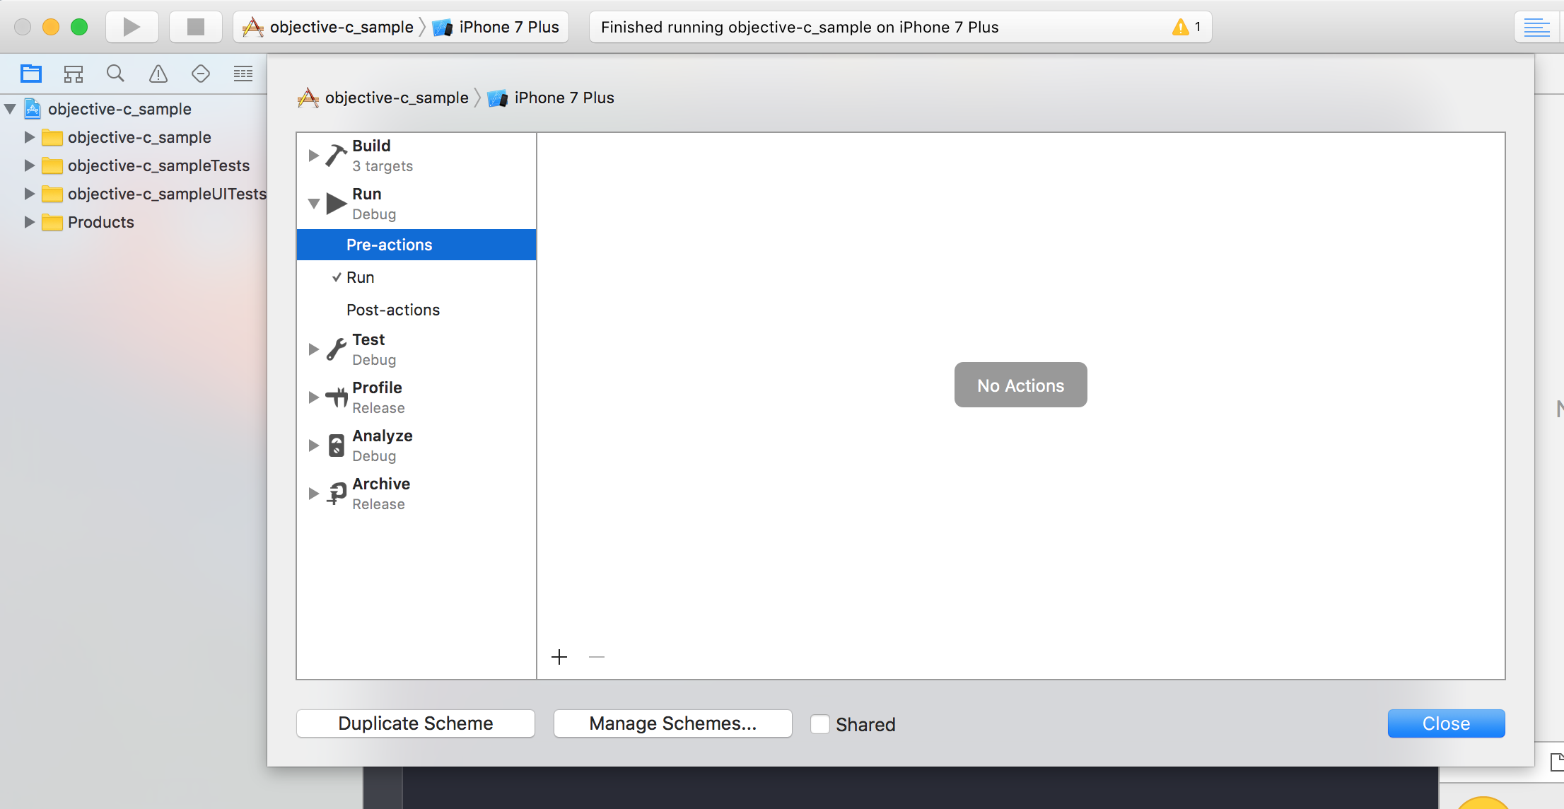Viewport: 1564px width, 809px height.
Task: Click the scheme app icon in sheet header
Action: point(308,98)
